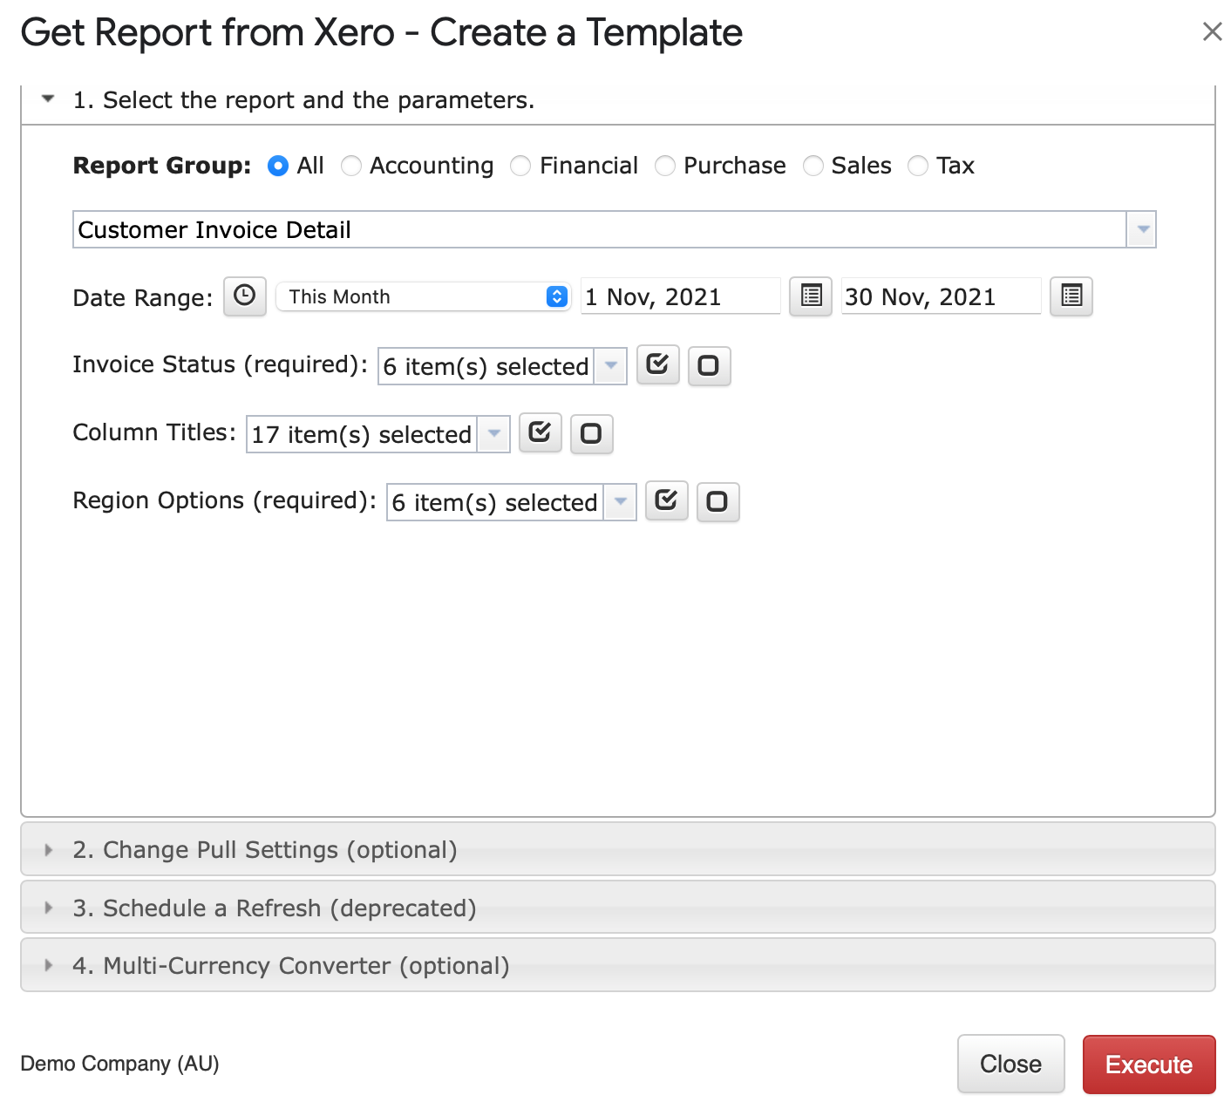
Task: Open the end date calendar picker icon
Action: [1071, 296]
